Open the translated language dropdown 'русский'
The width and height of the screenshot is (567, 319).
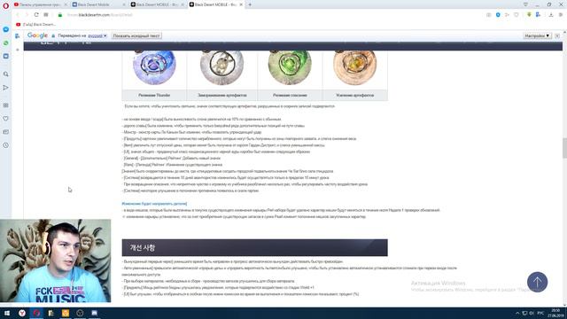coord(97,35)
